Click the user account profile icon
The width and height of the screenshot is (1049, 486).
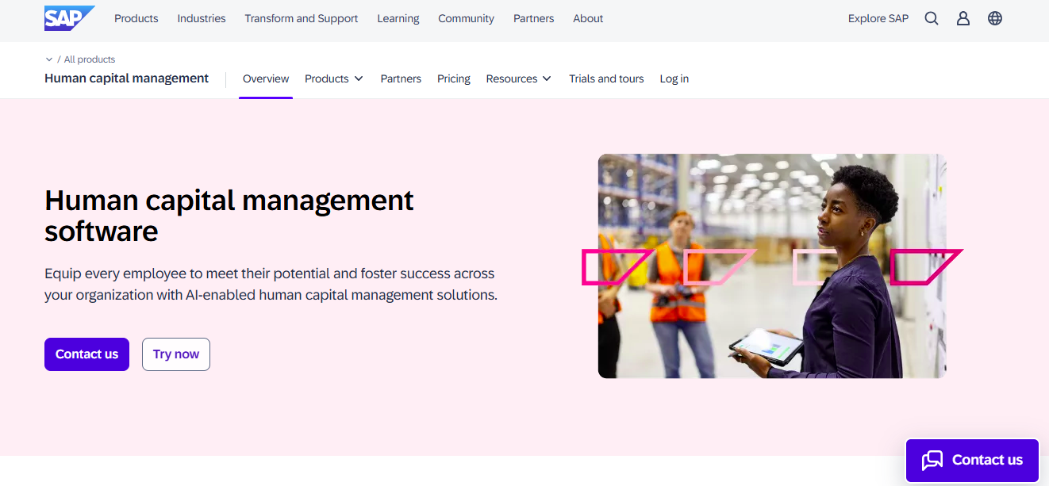tap(963, 18)
